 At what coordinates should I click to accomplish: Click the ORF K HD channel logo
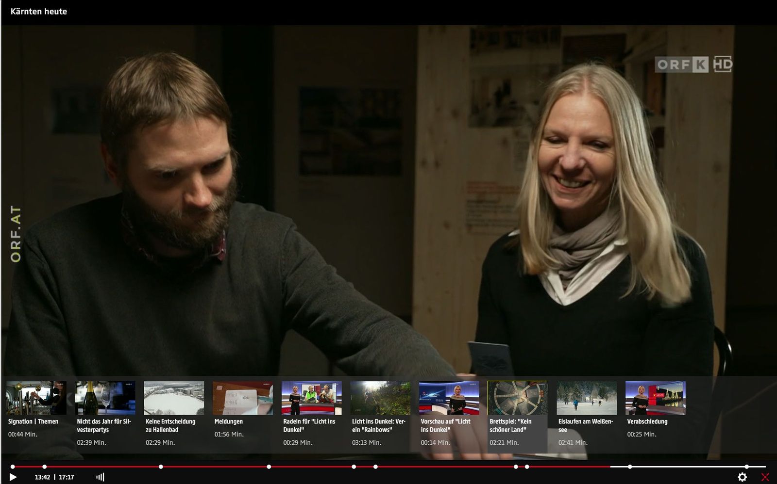tap(693, 64)
